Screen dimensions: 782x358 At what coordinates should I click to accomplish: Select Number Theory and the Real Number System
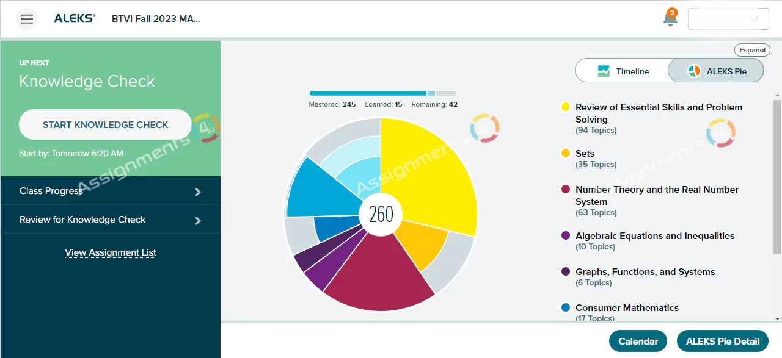tap(657, 196)
